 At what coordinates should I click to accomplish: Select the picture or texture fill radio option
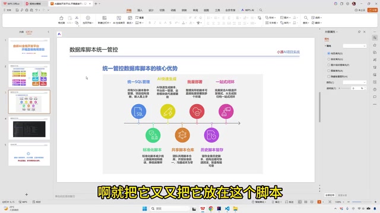tap(328, 65)
